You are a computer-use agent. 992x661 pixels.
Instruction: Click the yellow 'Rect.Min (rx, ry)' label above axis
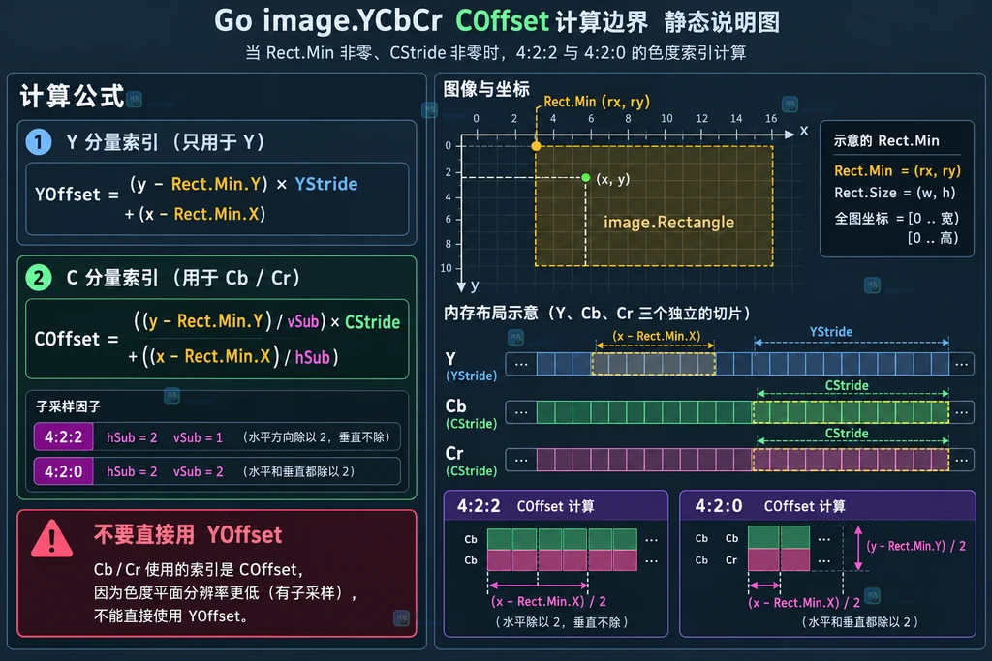[597, 102]
